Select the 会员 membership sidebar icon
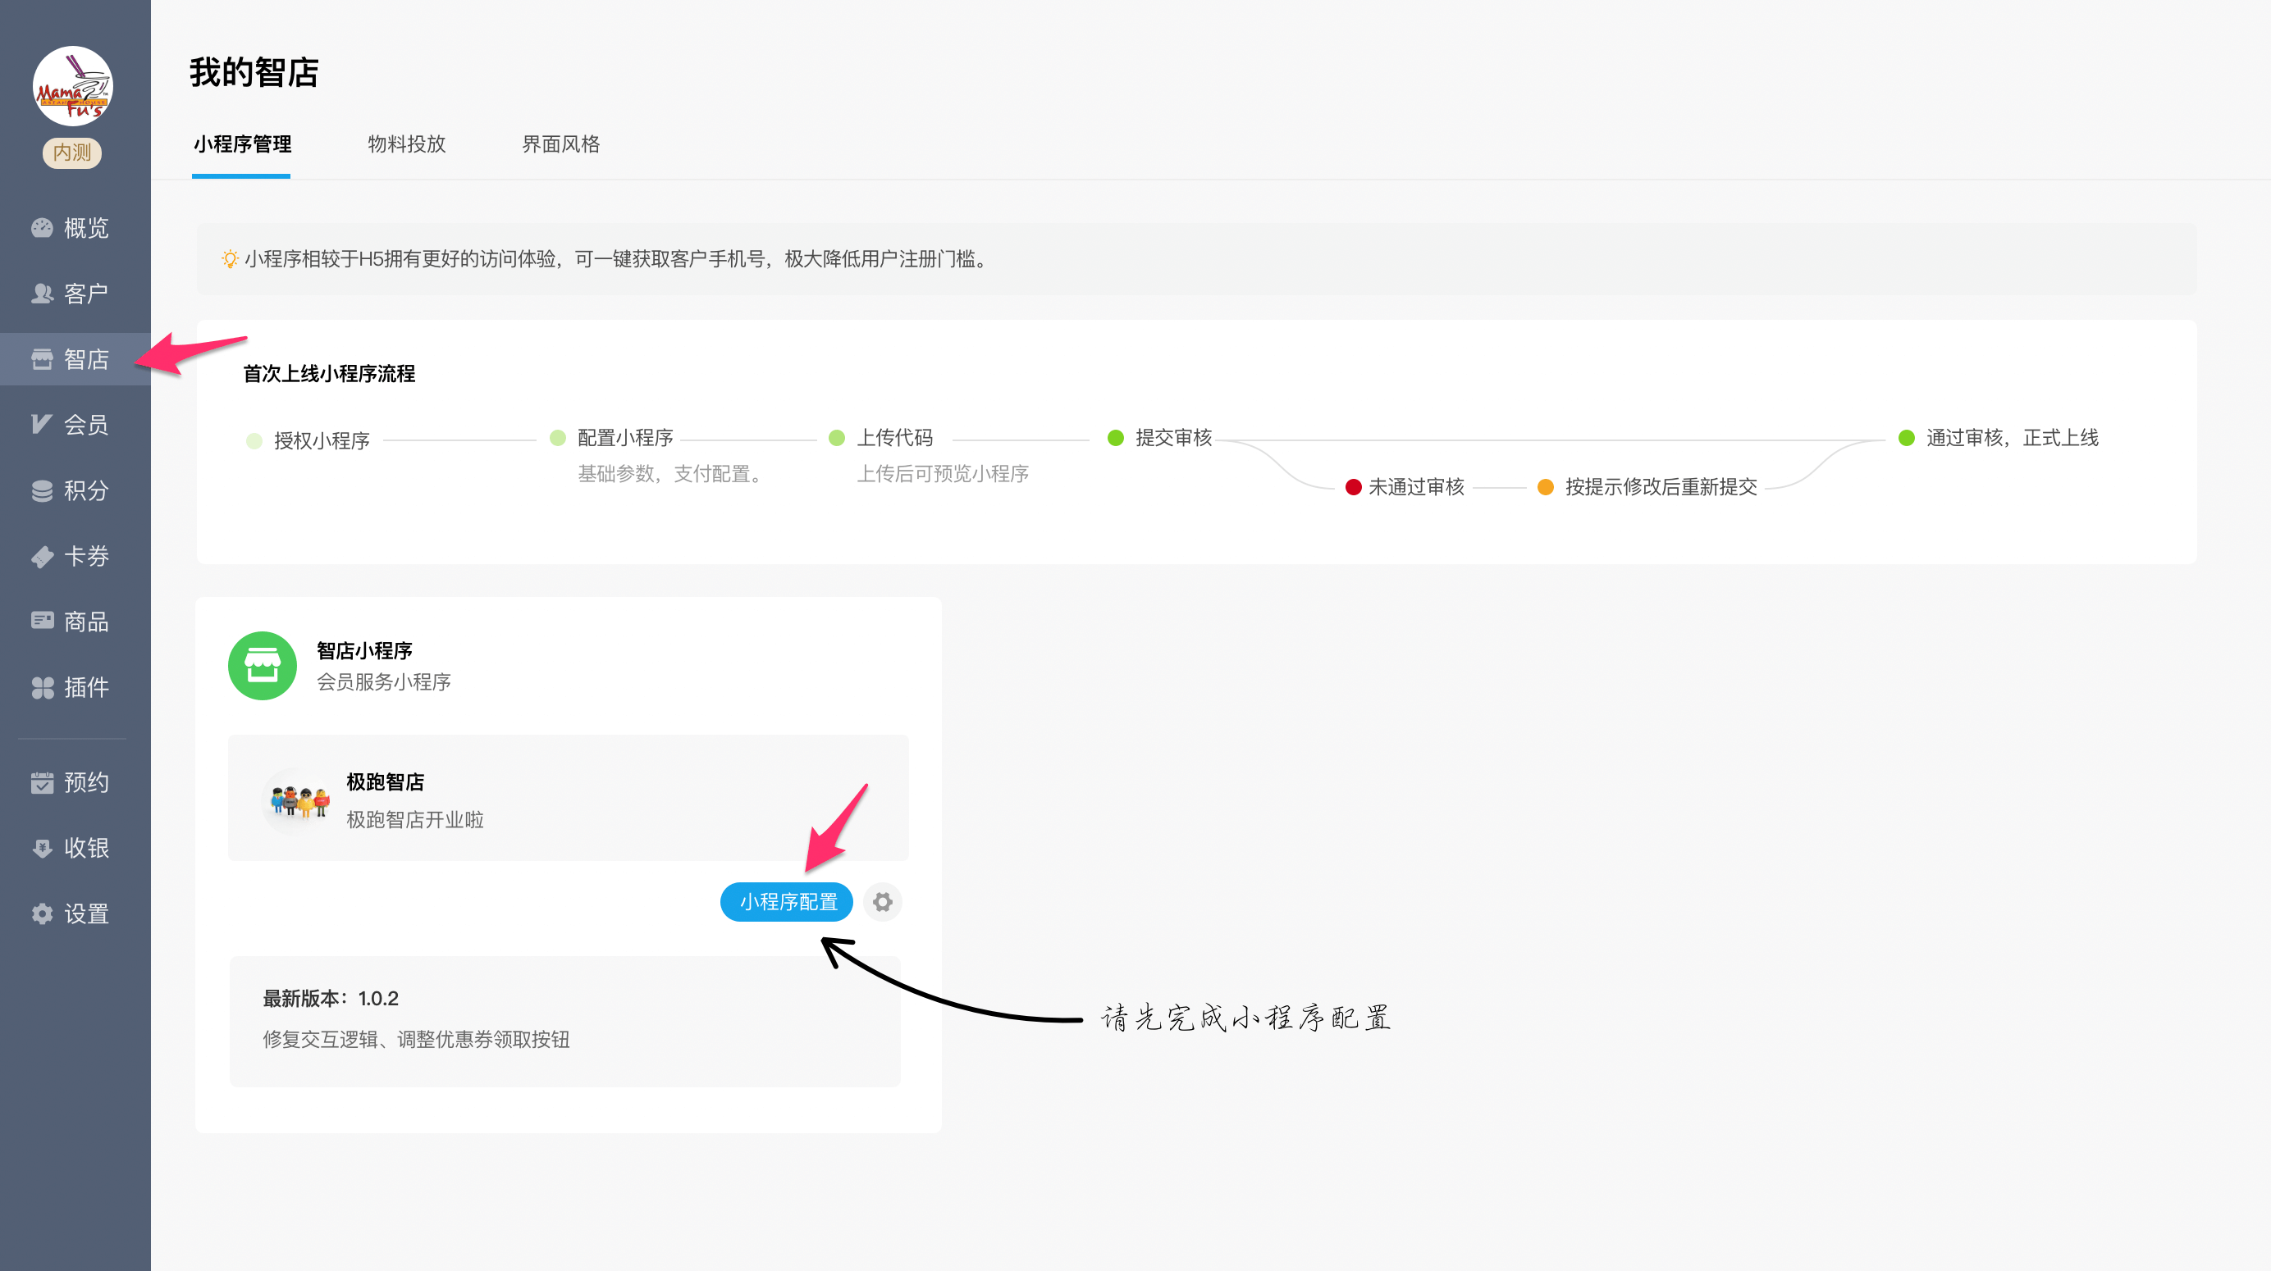 [42, 425]
